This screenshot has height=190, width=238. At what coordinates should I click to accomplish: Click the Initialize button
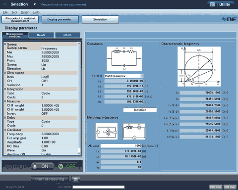click(x=140, y=110)
